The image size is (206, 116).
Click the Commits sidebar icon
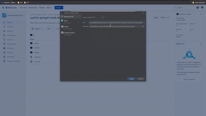4,27
